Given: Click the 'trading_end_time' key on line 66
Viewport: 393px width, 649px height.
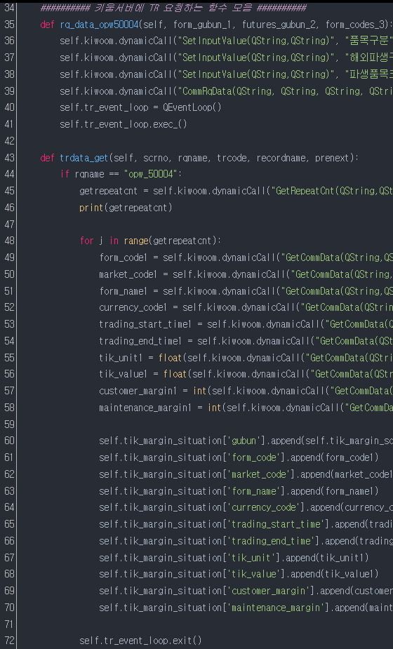Looking at the screenshot, I should point(271,541).
